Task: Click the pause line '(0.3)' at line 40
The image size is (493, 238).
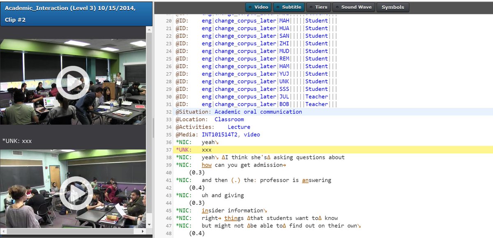Action: point(197,173)
